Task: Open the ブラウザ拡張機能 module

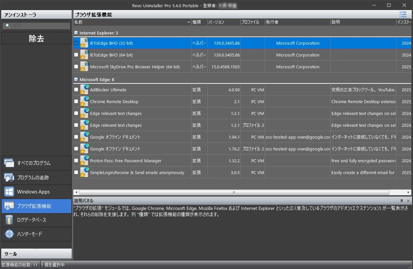Action: [x=36, y=206]
